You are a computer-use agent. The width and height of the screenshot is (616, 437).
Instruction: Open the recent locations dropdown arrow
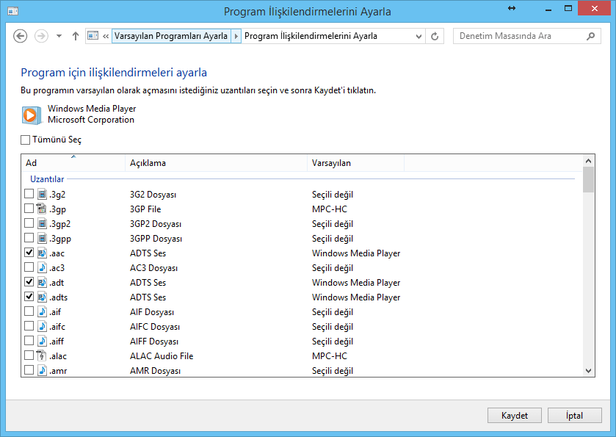[59, 36]
